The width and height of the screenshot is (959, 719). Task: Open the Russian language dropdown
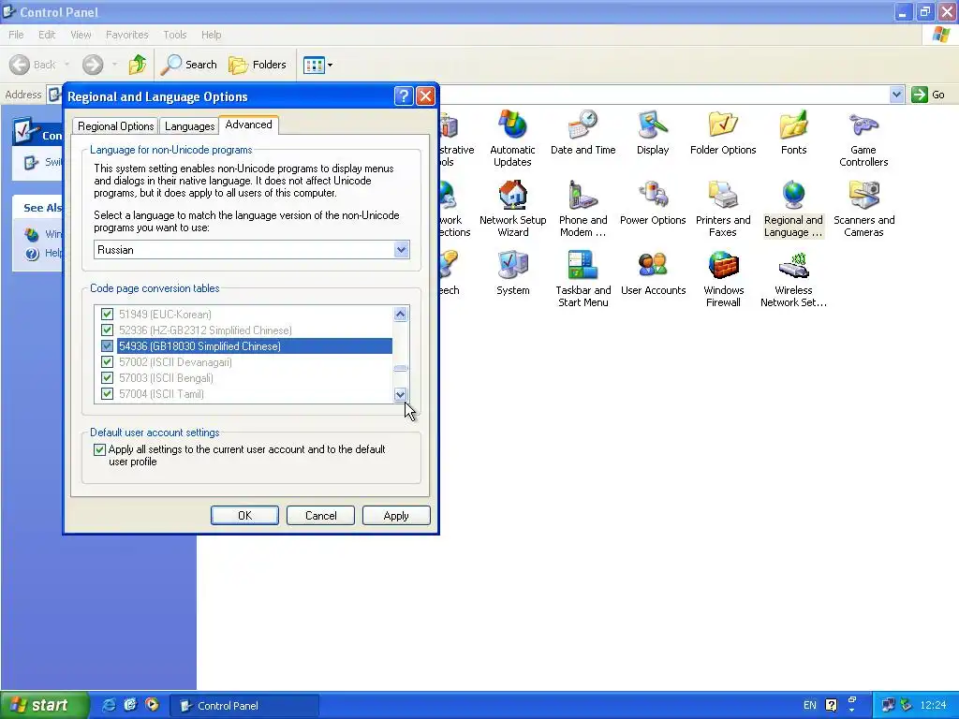pyautogui.click(x=401, y=249)
